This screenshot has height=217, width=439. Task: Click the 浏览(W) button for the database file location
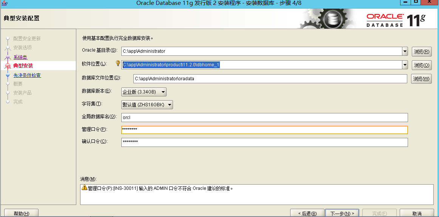pyautogui.click(x=421, y=79)
